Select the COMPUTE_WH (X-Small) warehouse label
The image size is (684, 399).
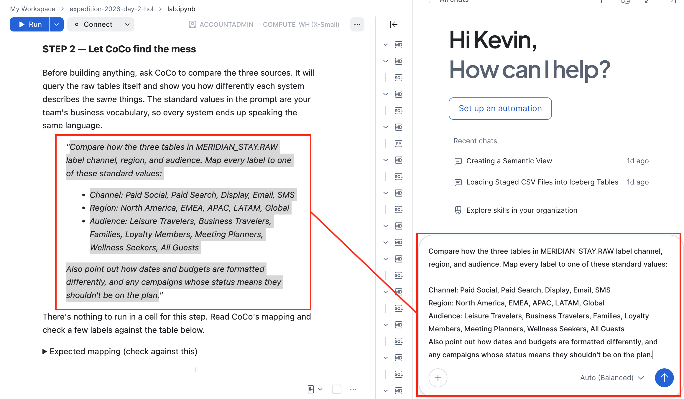pyautogui.click(x=301, y=24)
